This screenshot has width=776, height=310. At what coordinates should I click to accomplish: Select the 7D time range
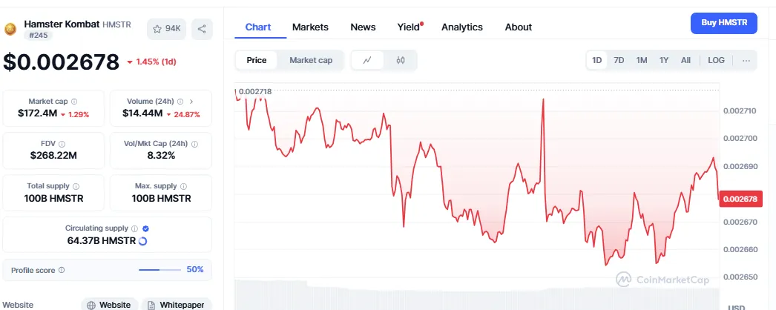(619, 60)
